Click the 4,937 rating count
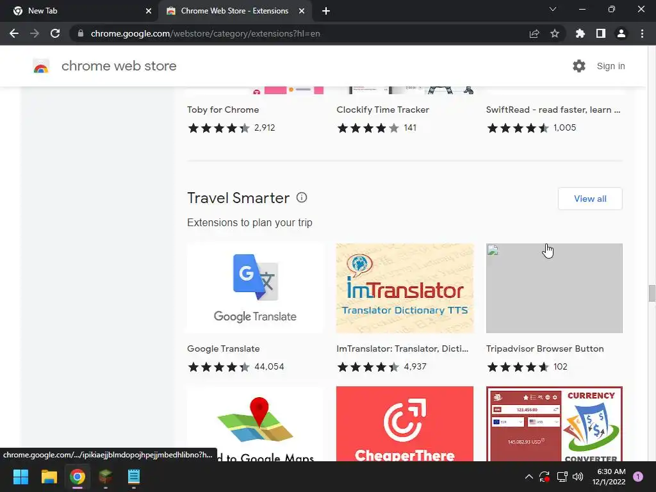Screen dimensions: 656x492 (415, 366)
